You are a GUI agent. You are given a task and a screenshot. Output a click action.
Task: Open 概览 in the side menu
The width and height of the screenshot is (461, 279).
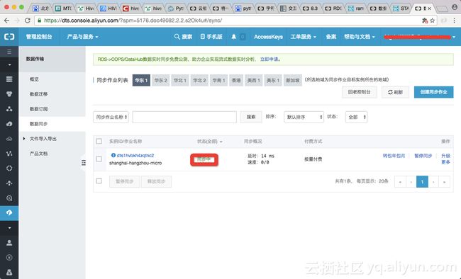coord(34,79)
